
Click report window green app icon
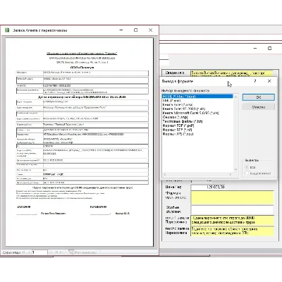pyautogui.click(x=7, y=30)
